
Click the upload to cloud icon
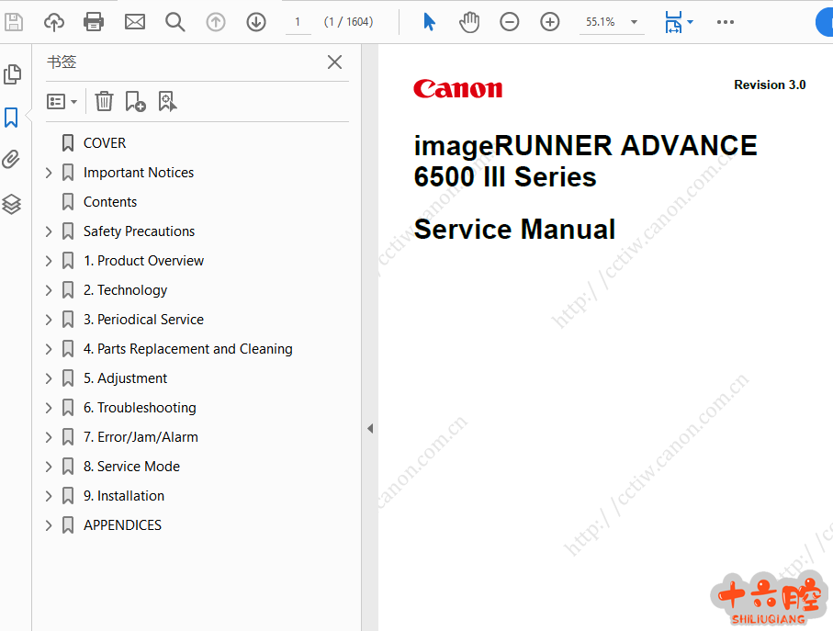click(x=54, y=22)
